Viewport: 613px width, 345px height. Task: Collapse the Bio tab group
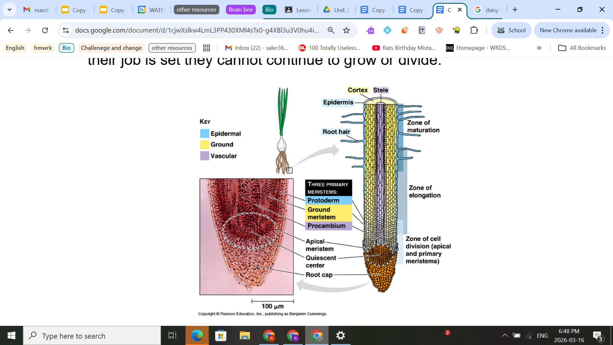(x=269, y=10)
